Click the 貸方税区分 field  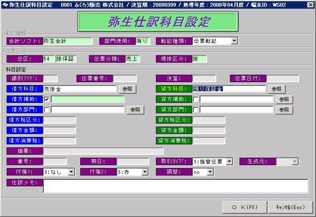click(x=209, y=120)
